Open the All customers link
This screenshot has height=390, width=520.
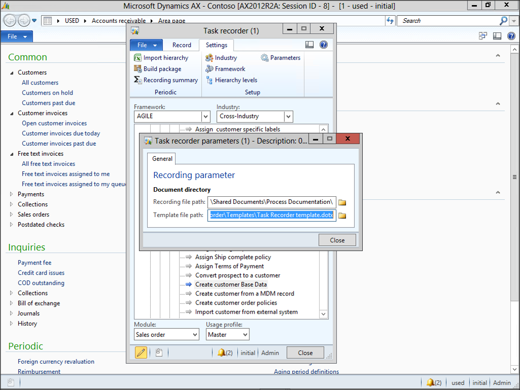(40, 83)
